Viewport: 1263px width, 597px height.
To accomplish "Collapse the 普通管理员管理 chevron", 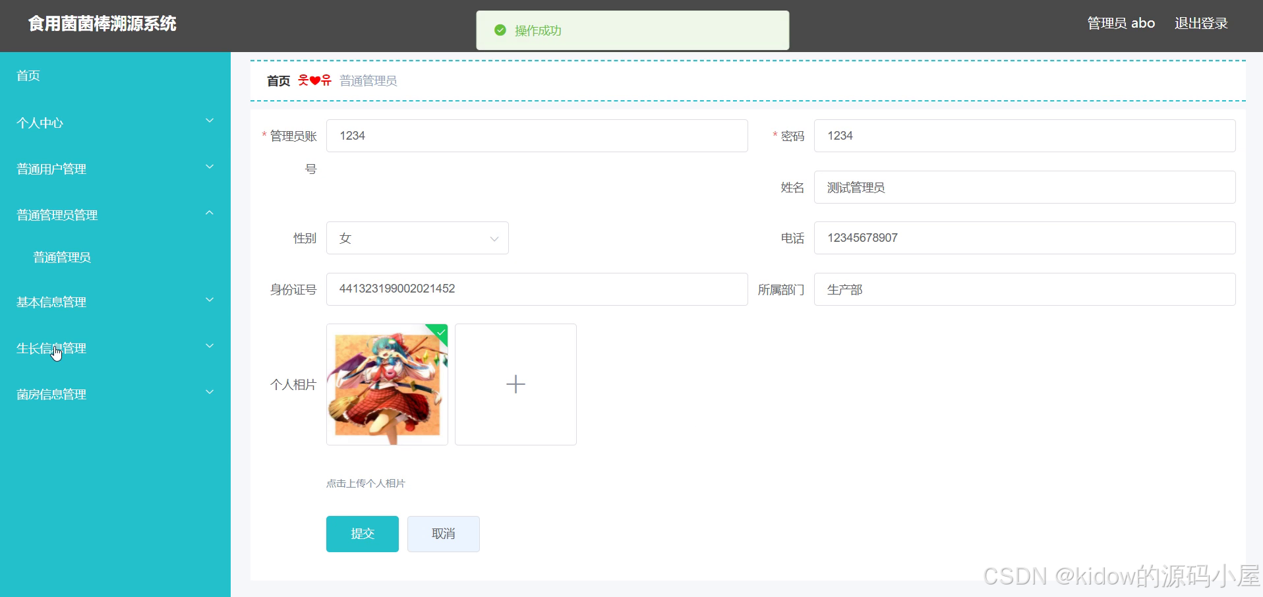I will pyautogui.click(x=210, y=213).
